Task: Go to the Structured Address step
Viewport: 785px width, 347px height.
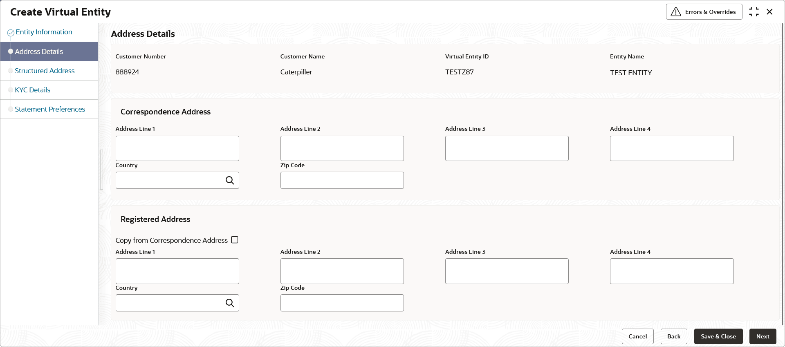Action: click(x=45, y=71)
